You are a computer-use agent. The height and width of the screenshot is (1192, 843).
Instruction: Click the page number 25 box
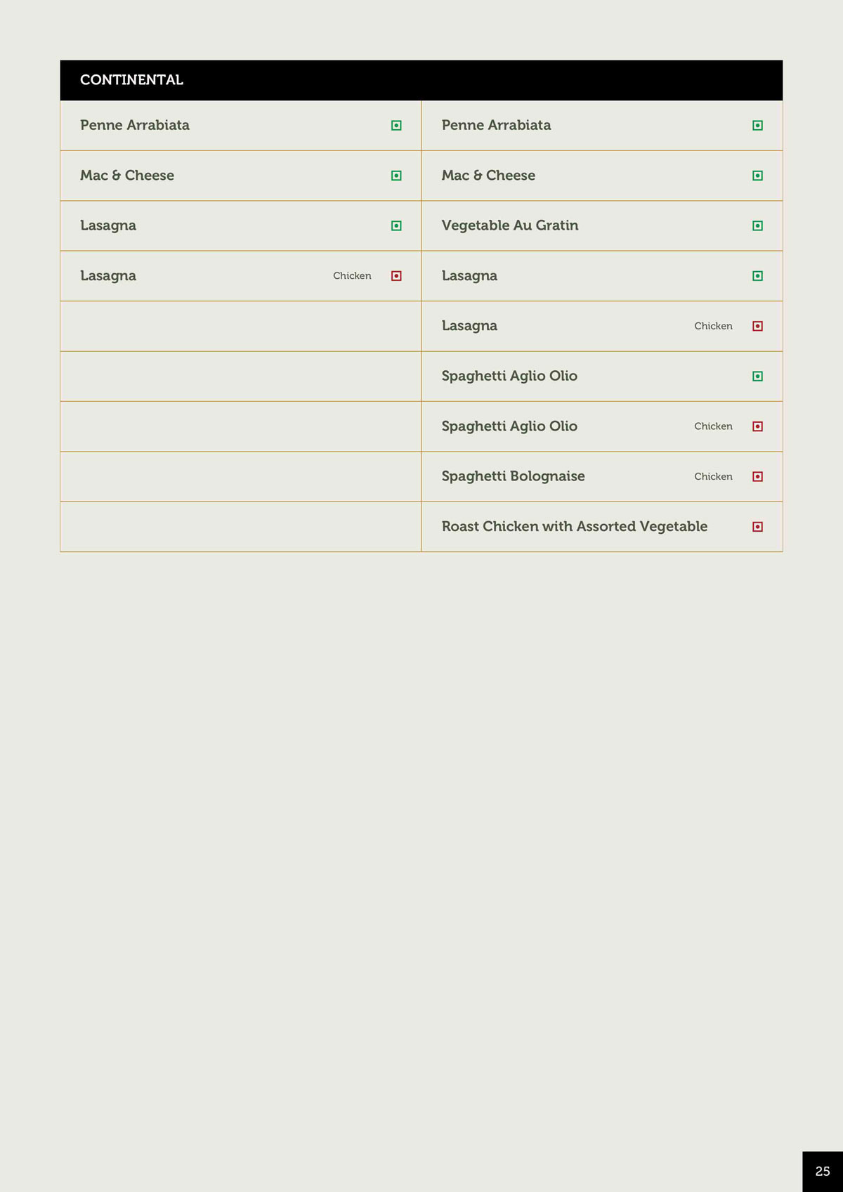click(x=823, y=1171)
